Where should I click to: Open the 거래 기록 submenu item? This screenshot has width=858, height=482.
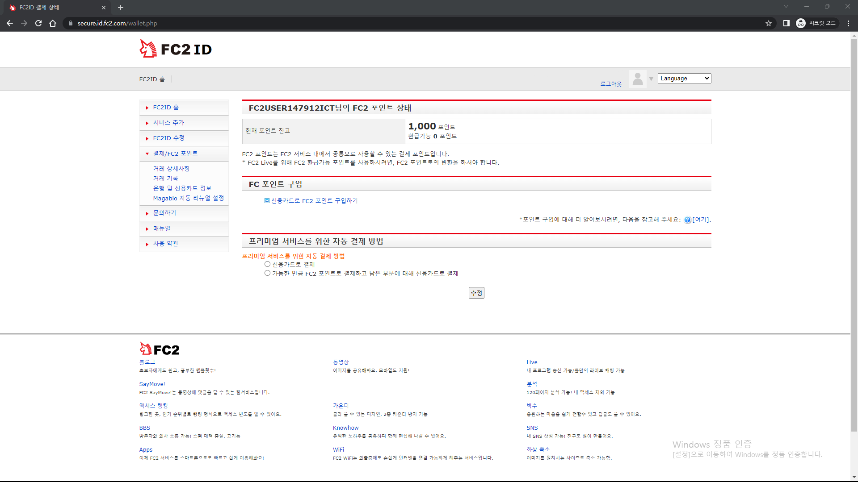[x=165, y=179]
